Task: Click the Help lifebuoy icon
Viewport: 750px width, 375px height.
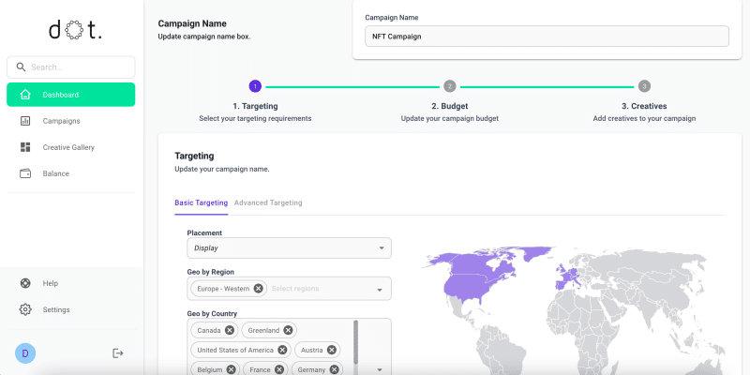Action: pyautogui.click(x=25, y=283)
